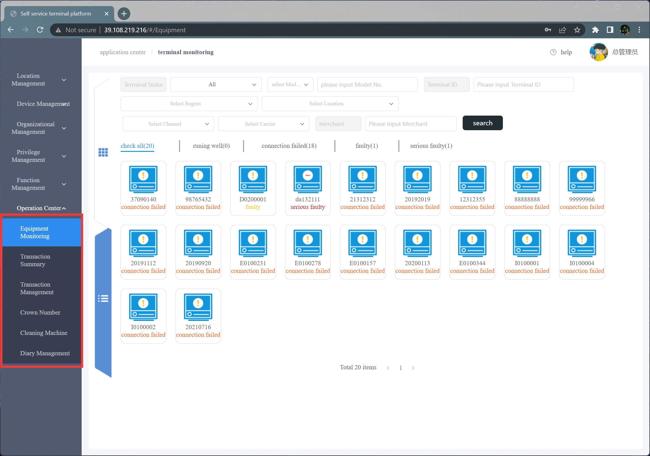Open Select Location dropdown

pos(330,104)
